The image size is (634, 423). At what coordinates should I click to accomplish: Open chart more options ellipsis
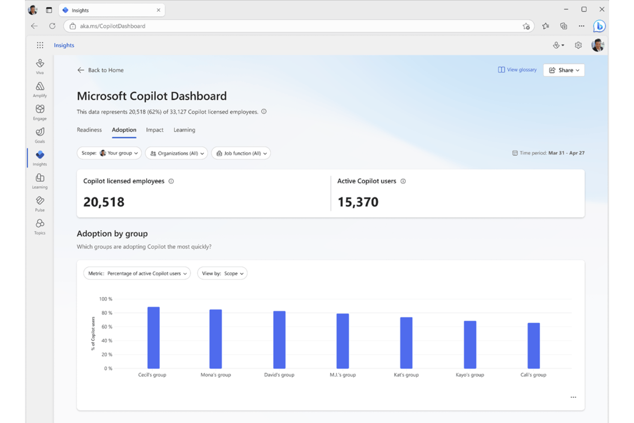coord(573,397)
